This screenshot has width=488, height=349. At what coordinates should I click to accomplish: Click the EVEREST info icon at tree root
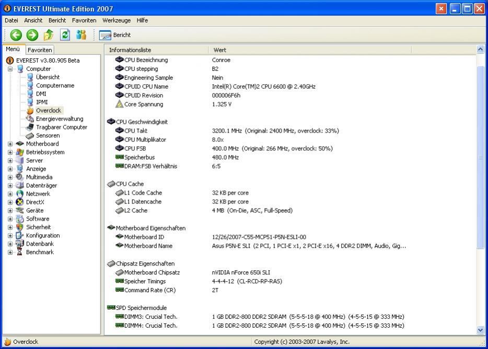(10, 61)
